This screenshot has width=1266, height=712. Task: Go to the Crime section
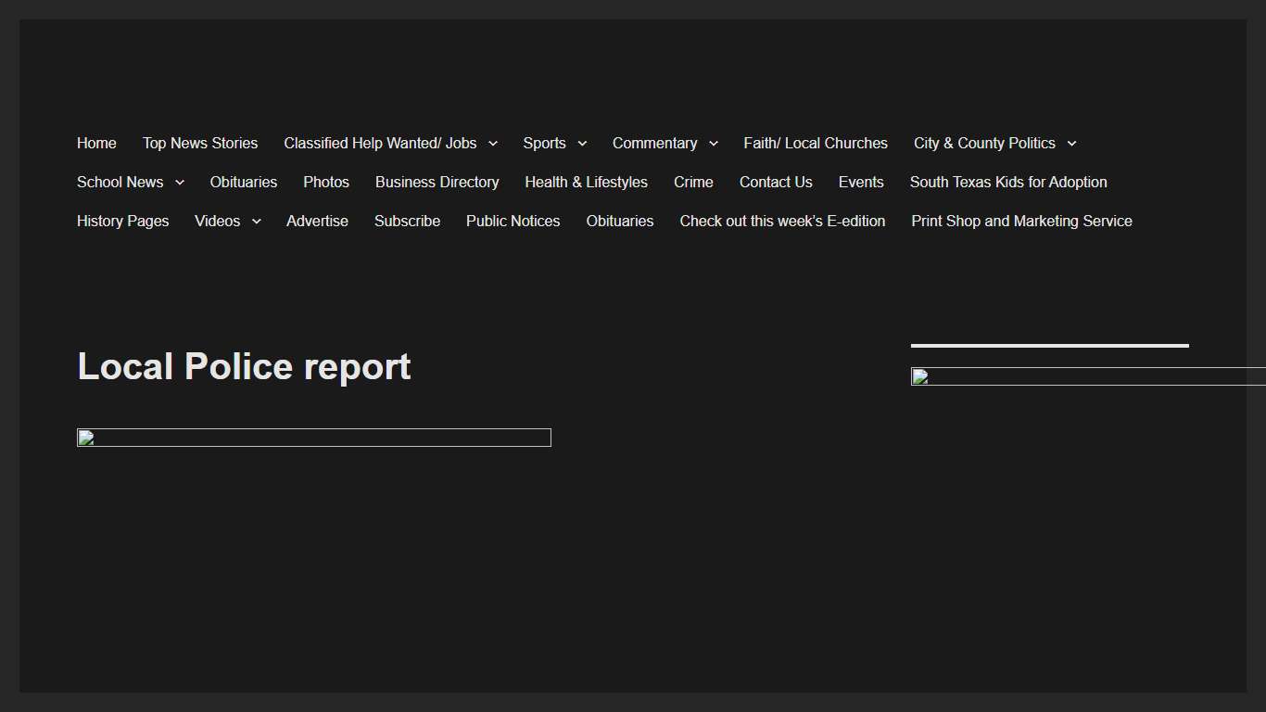coord(693,183)
